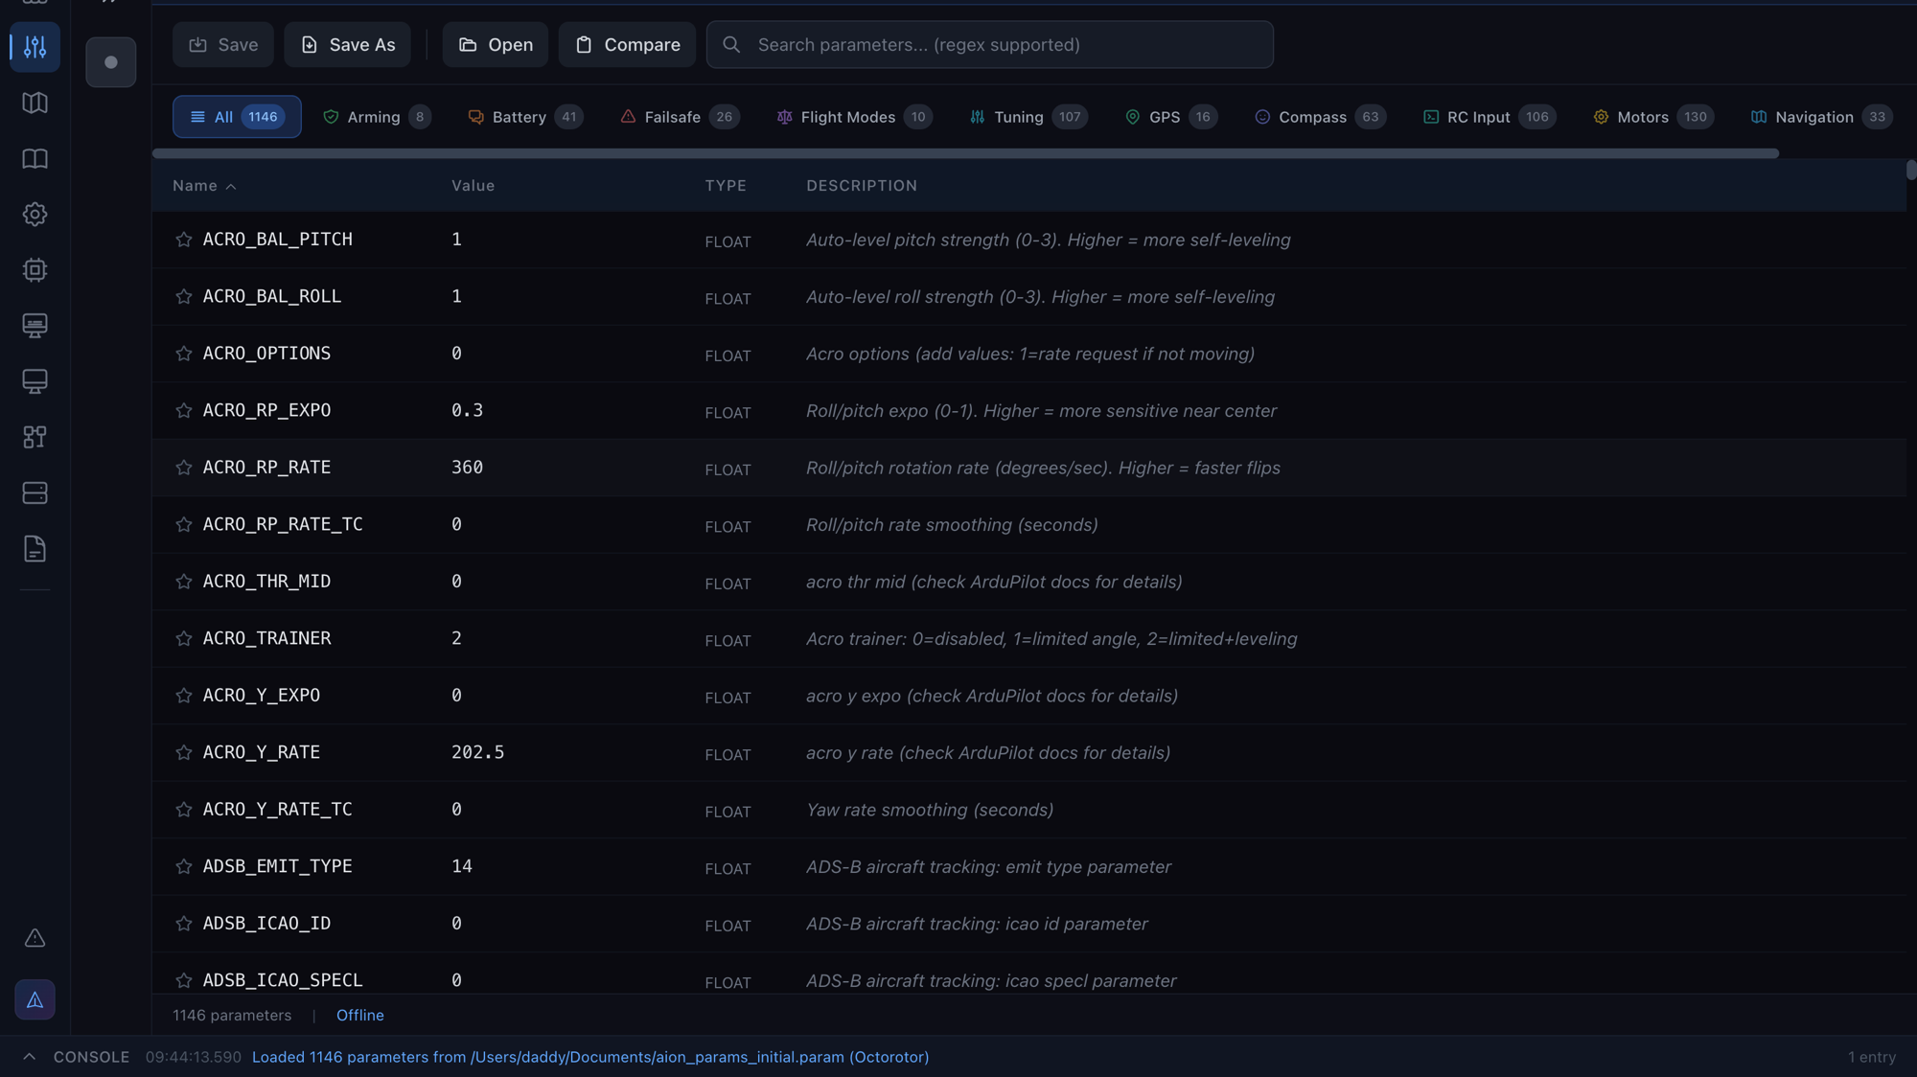Star the ACRO_RP_RATE parameter
Viewport: 1917px width, 1077px height.
(184, 468)
